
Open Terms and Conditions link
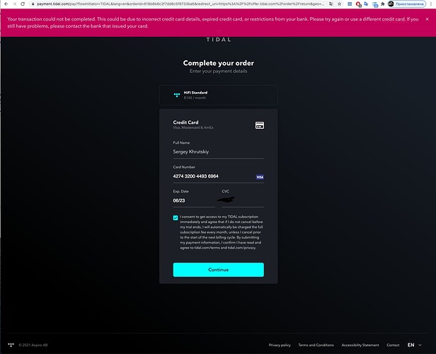pyautogui.click(x=316, y=345)
